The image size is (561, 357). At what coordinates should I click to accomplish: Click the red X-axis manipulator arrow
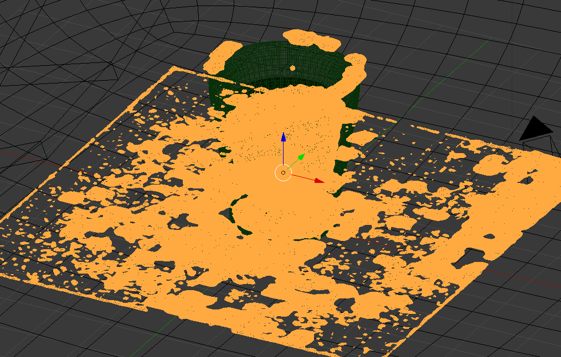pos(319,181)
